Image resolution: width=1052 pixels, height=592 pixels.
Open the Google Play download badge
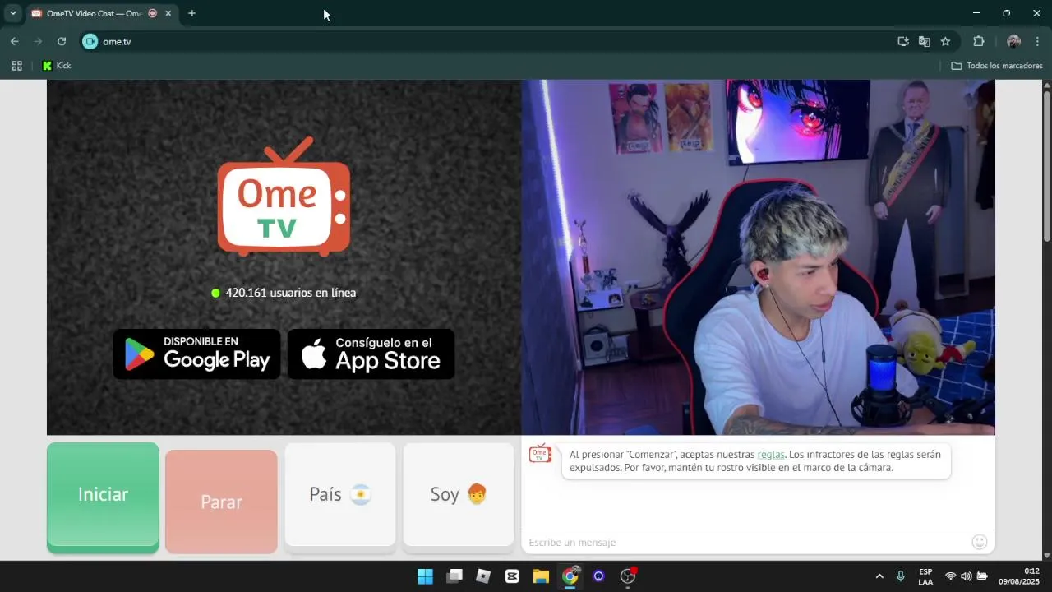pyautogui.click(x=196, y=354)
